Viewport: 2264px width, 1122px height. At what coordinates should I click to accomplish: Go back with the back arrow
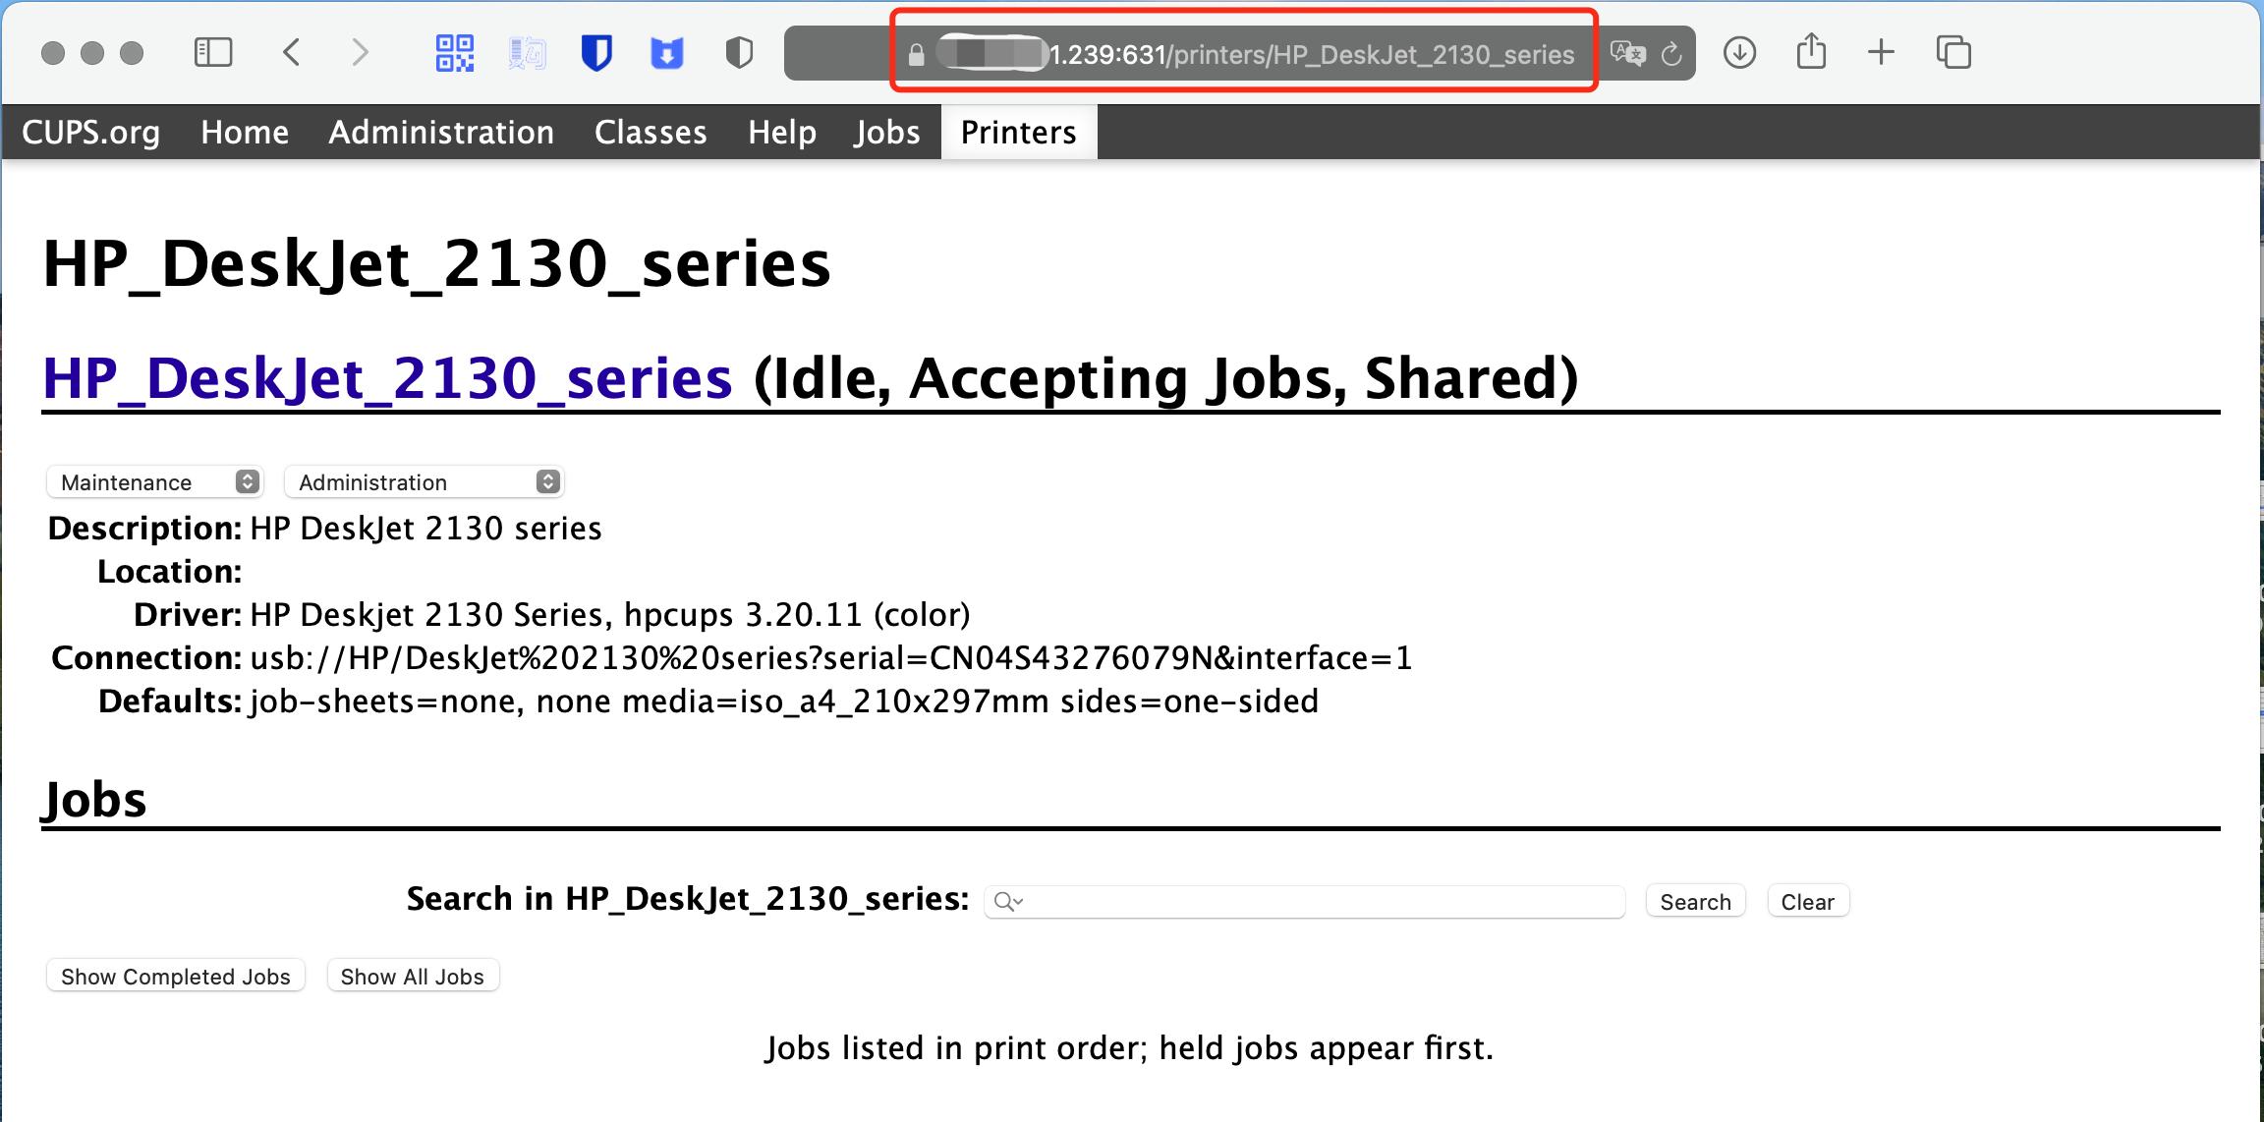click(x=291, y=52)
